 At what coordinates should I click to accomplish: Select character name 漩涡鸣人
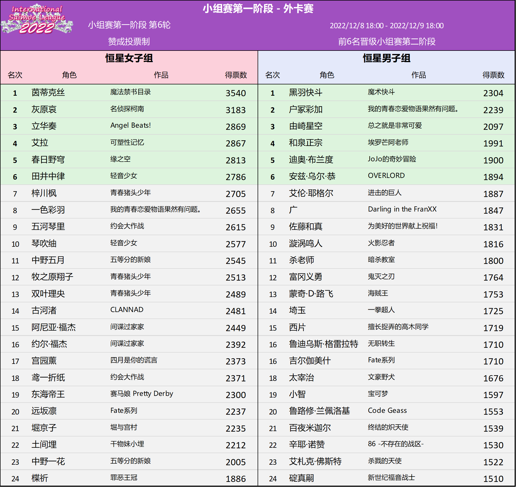[x=306, y=244]
